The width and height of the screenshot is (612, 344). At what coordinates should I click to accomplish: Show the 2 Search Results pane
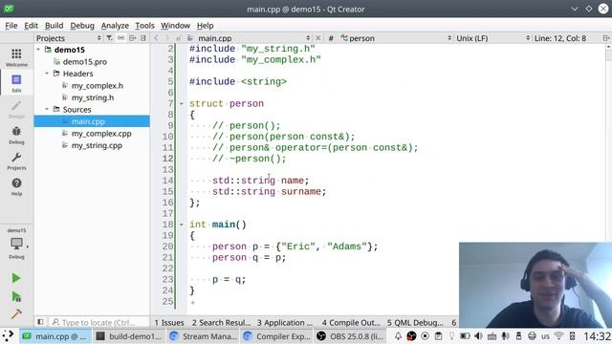(221, 323)
